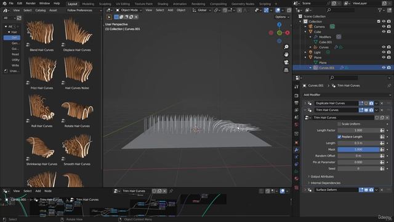The height and width of the screenshot is (222, 394).
Task: Select the Light object in outliner
Action: tap(317, 52)
